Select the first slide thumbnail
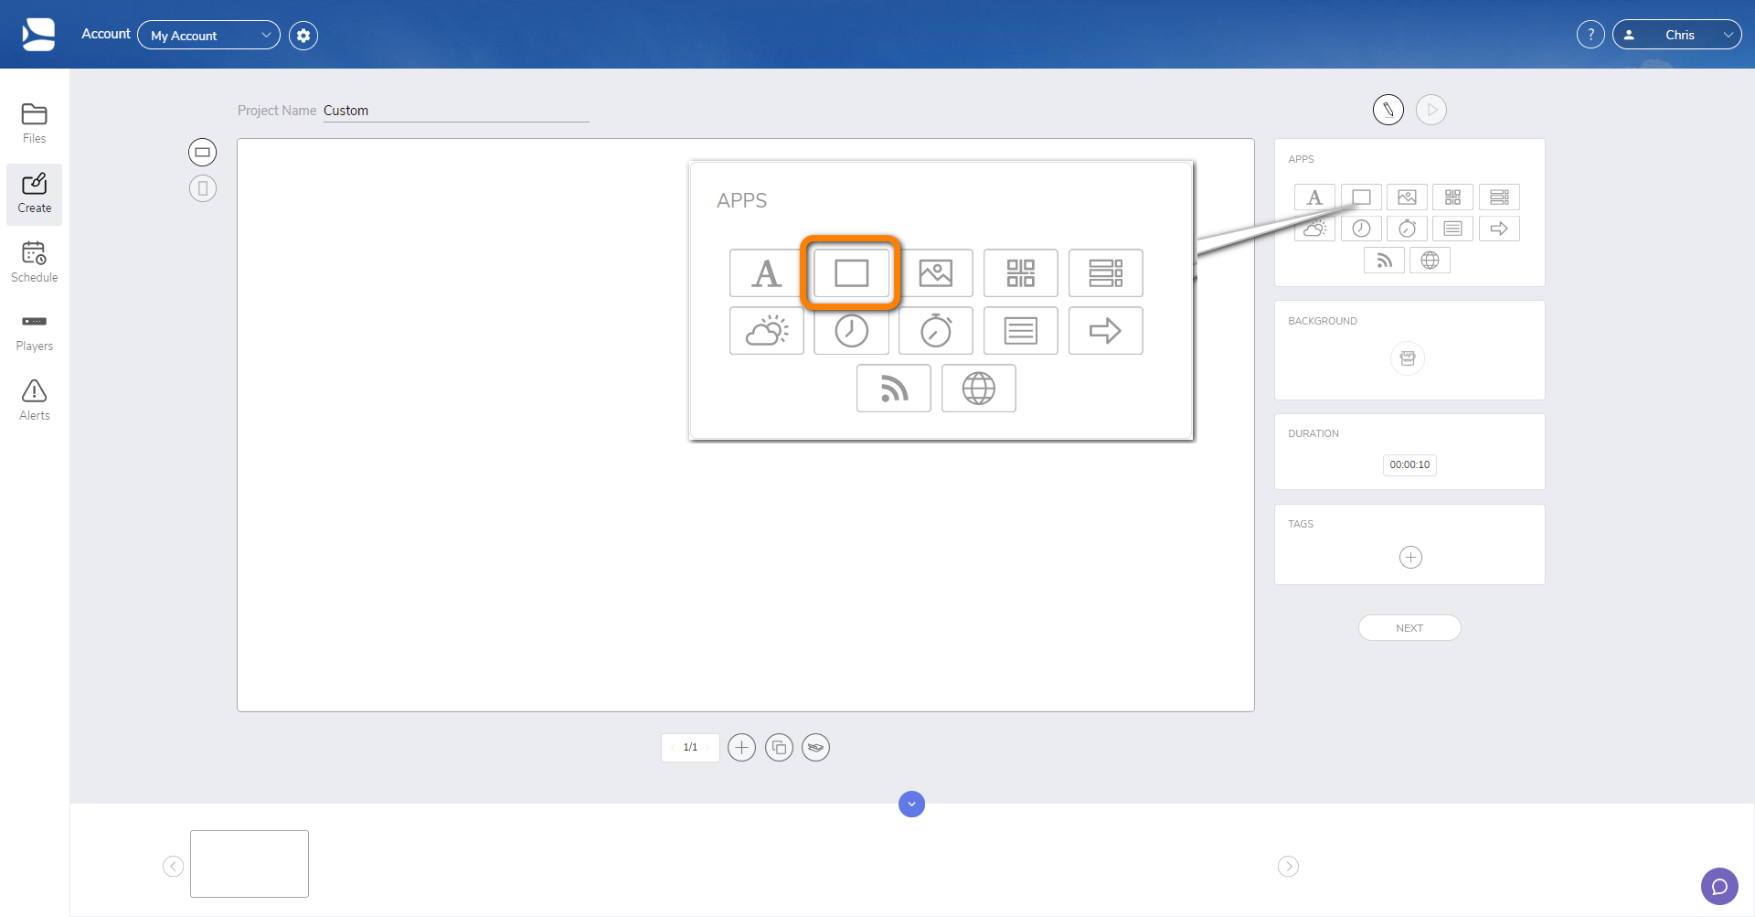This screenshot has width=1755, height=917. pos(250,864)
